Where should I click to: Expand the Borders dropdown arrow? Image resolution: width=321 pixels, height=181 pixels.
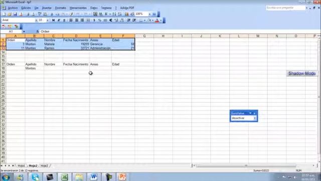click(144, 20)
